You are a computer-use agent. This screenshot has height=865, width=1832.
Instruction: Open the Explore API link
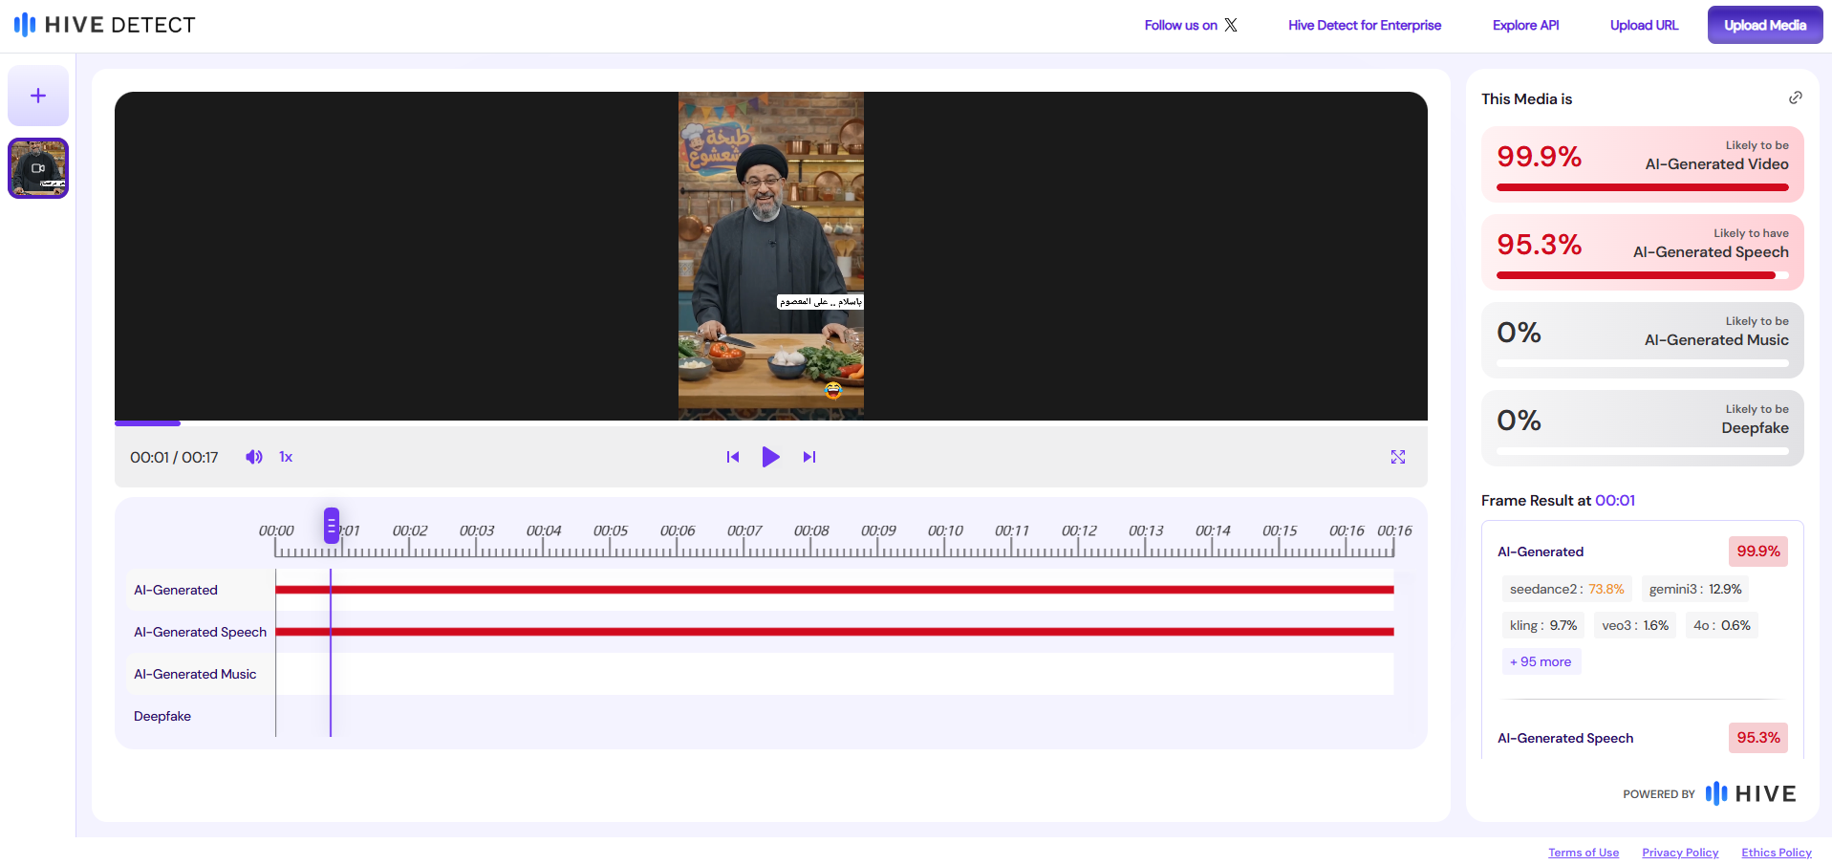(x=1525, y=25)
